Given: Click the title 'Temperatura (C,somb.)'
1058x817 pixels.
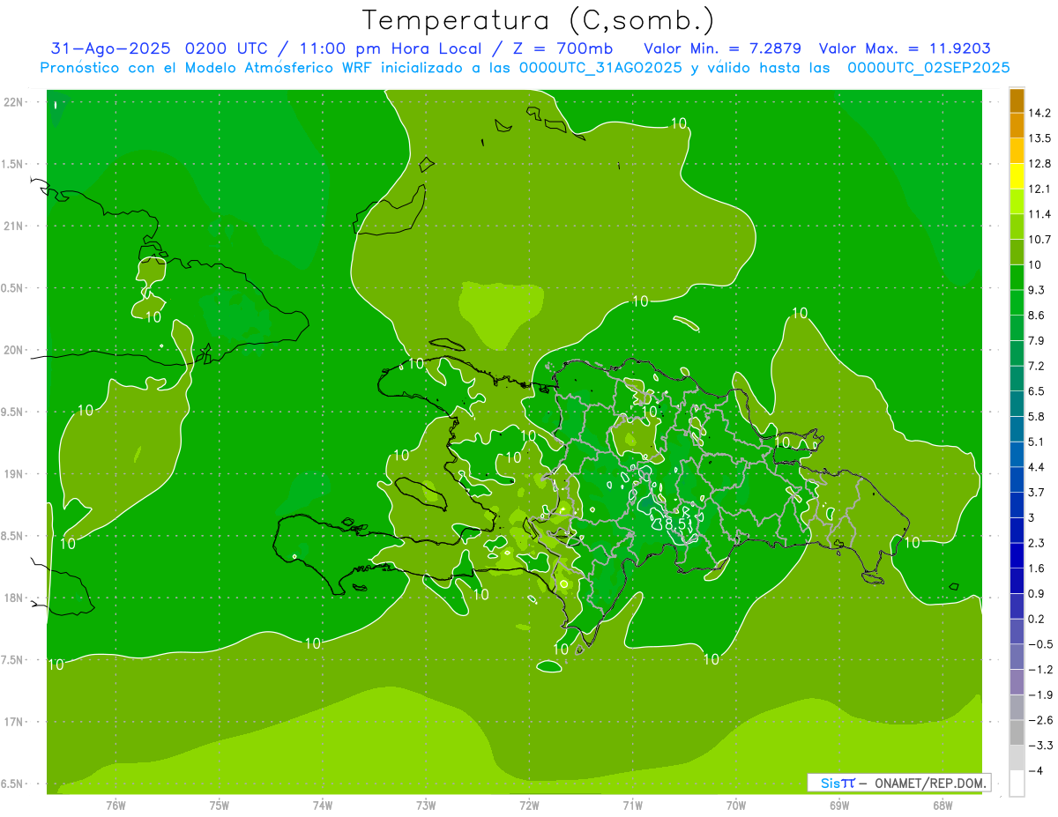Looking at the screenshot, I should (539, 20).
